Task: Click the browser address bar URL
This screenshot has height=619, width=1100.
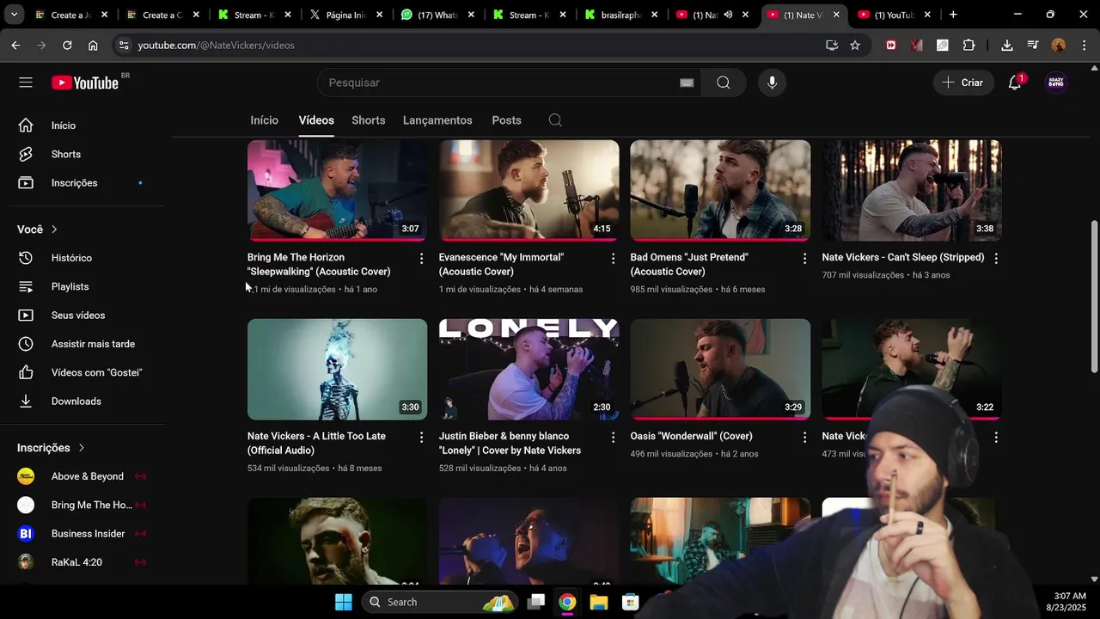Action: click(x=216, y=45)
